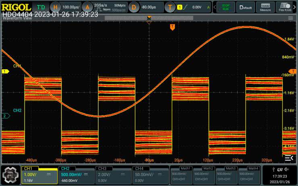Expand the side panel arrow icon

288,157
